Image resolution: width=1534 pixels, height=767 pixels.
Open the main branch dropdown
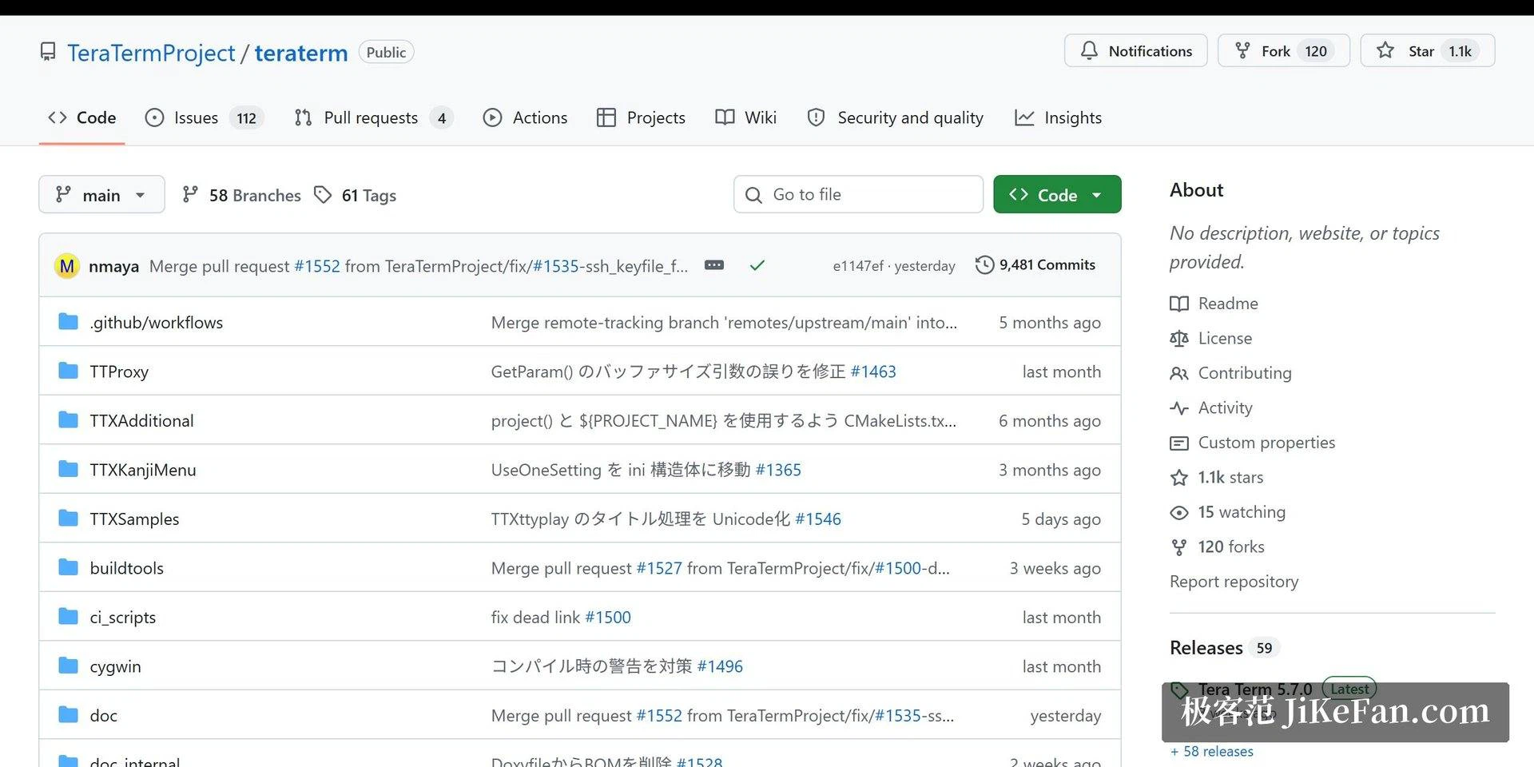[x=101, y=194]
